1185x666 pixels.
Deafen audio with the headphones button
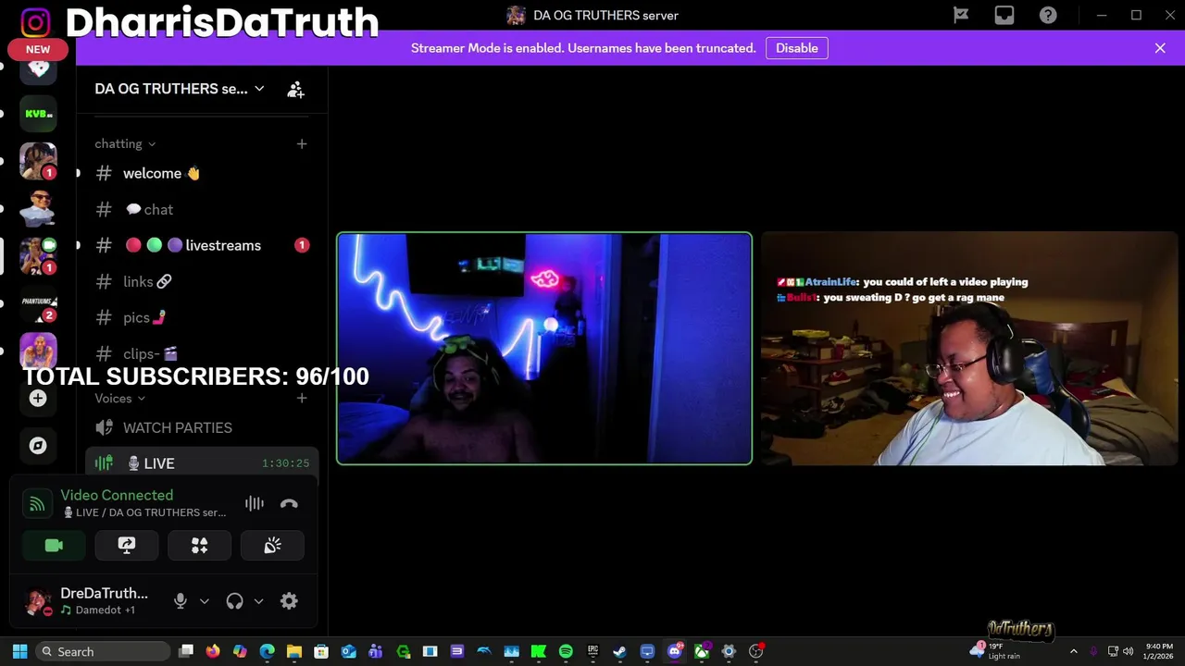pyautogui.click(x=234, y=601)
